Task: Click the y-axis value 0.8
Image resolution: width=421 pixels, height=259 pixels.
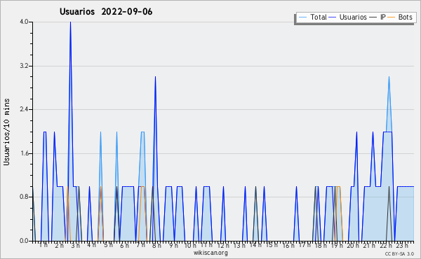Action: coord(24,197)
